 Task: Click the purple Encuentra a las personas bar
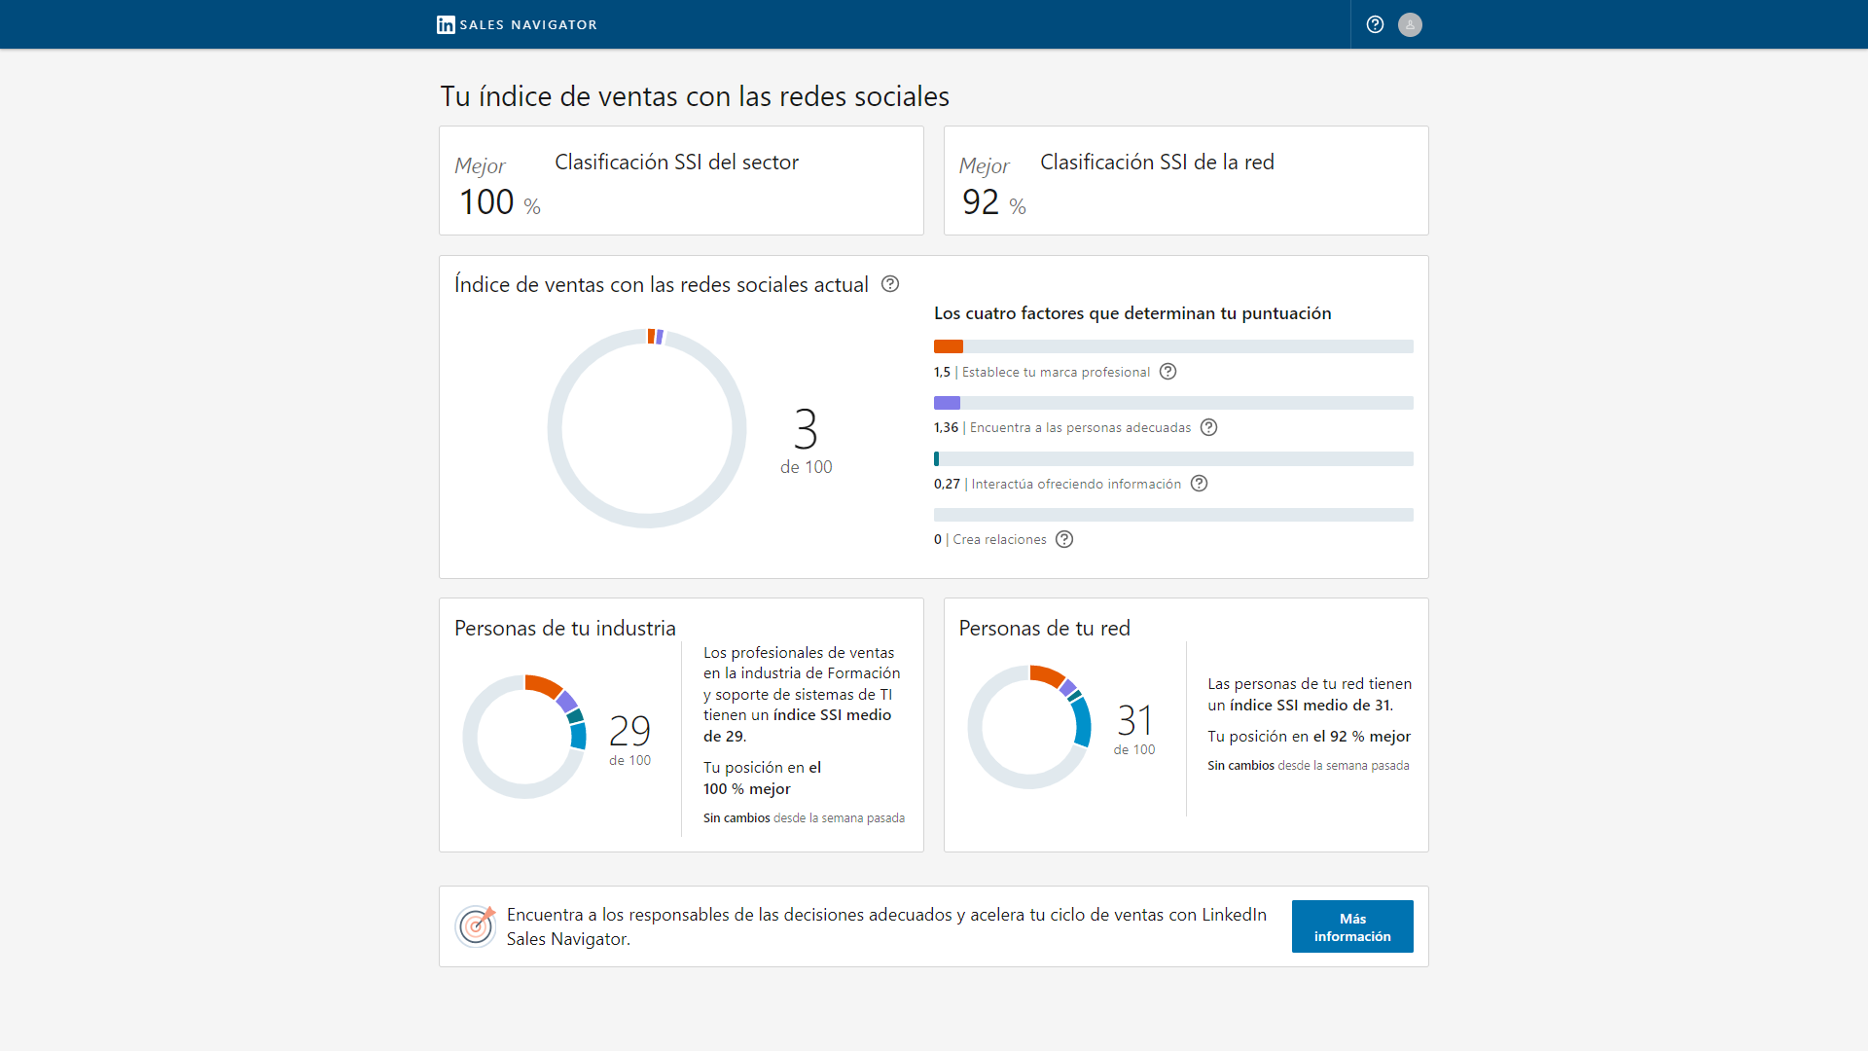pyautogui.click(x=947, y=403)
